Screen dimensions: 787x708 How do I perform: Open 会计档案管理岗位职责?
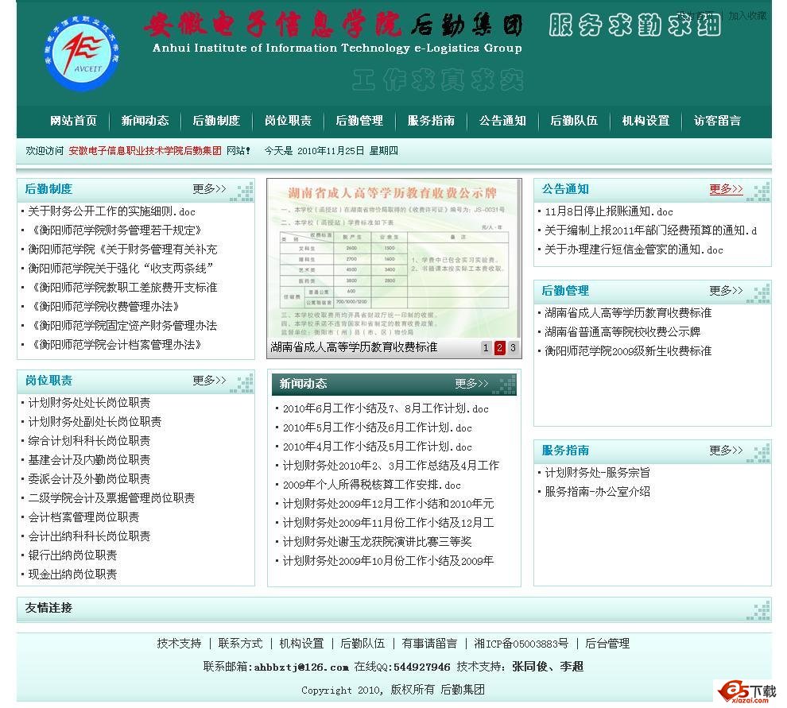(x=83, y=516)
